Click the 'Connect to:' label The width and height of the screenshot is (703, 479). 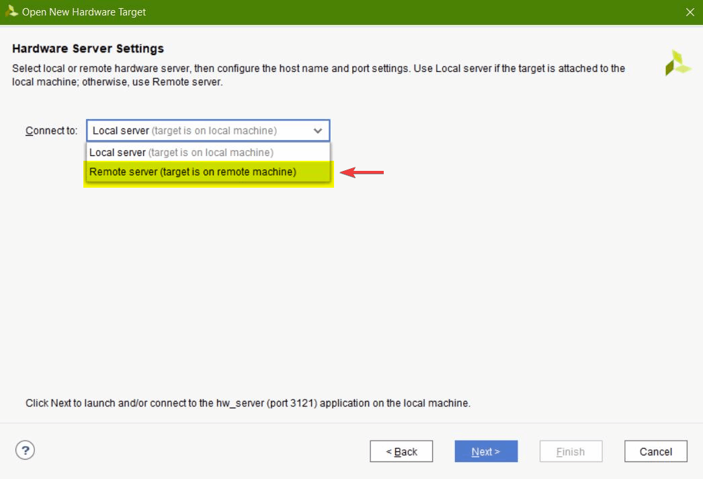click(52, 131)
